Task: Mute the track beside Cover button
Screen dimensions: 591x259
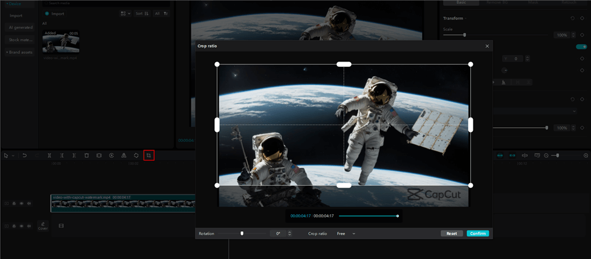Action: 29,226
